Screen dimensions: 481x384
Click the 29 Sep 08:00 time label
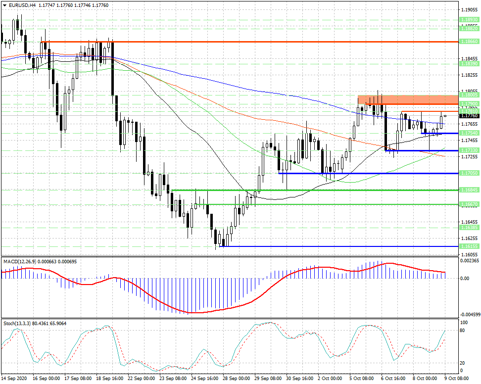click(x=268, y=379)
